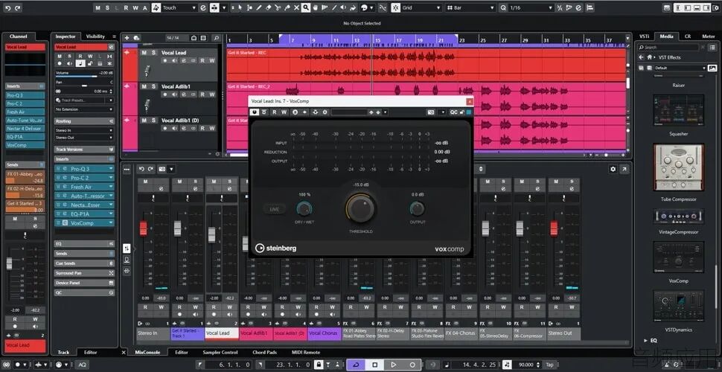Image resolution: width=722 pixels, height=372 pixels.
Task: Activate the VoxComp plugin power button
Action: 254,112
